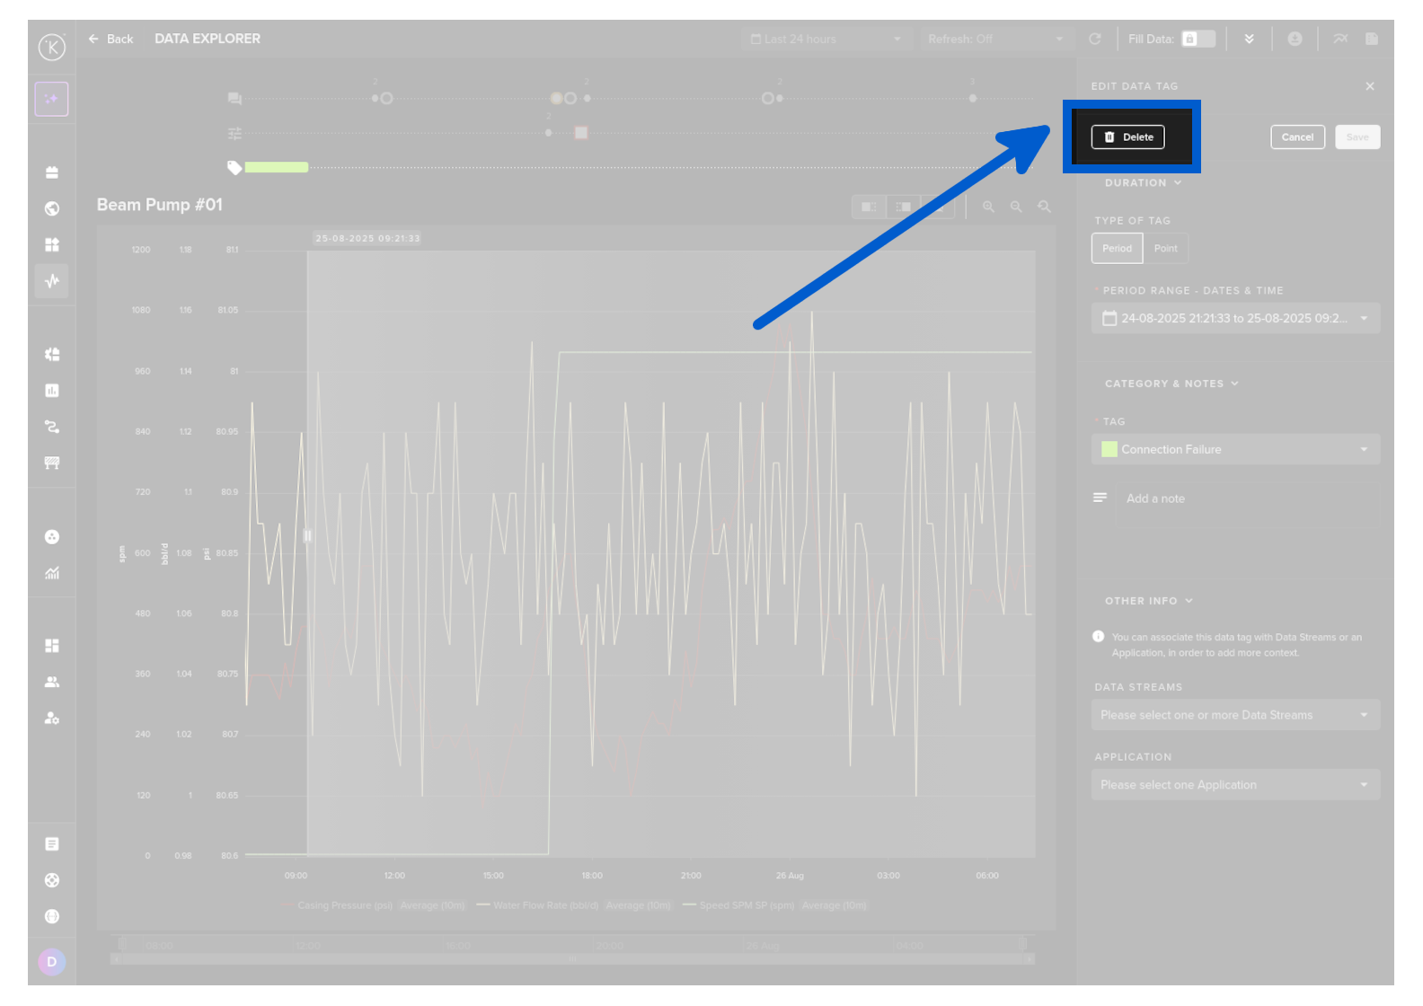The height and width of the screenshot is (1006, 1423).
Task: Open the globe icon in sidebar
Action: point(52,208)
